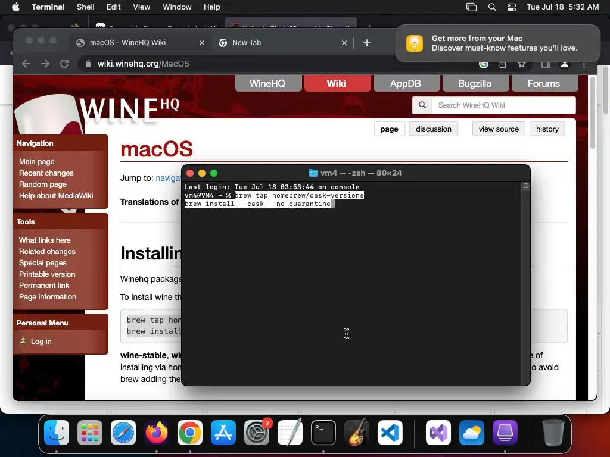610x457 pixels.
Task: Open Help about MediaWiki link
Action: [56, 195]
